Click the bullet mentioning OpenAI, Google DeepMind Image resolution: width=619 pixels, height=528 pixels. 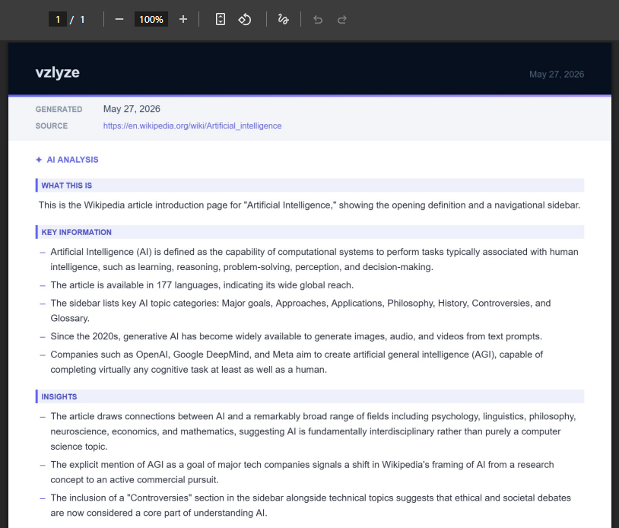[x=297, y=362]
